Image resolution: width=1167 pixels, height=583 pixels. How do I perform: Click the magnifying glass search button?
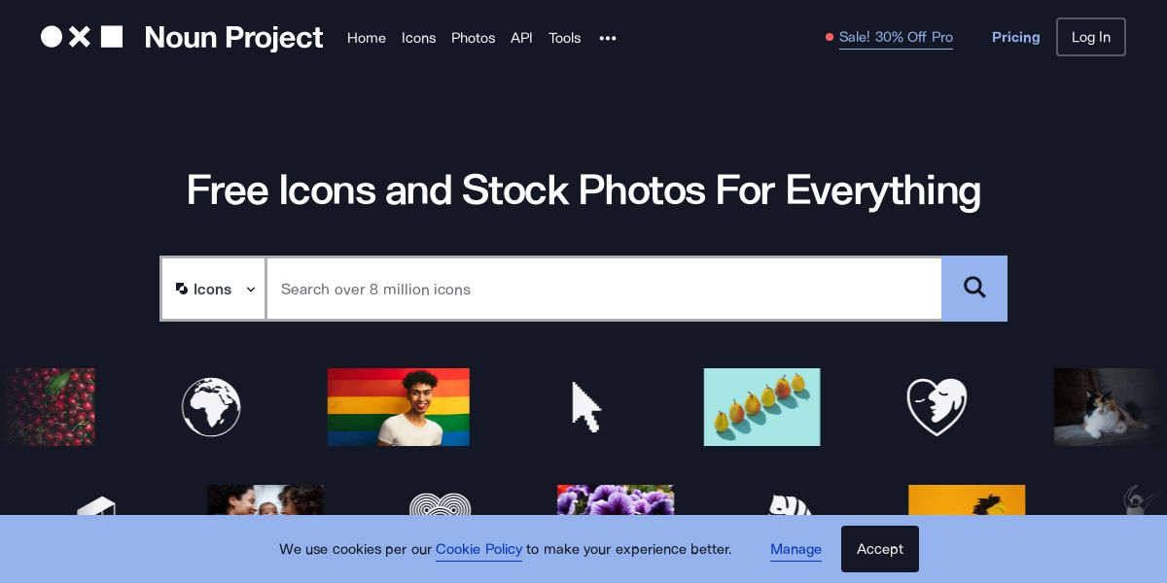pos(974,289)
